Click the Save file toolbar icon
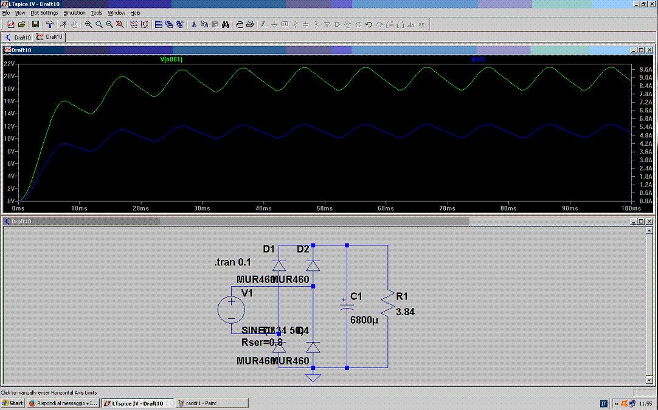Viewport: 658px width, 410px height. (35, 24)
